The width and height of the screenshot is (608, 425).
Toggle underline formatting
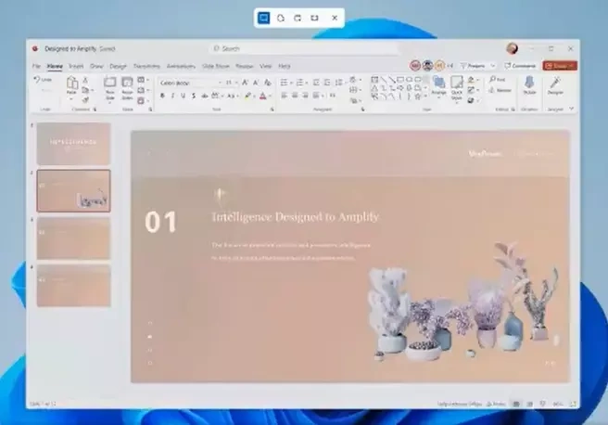pos(183,96)
